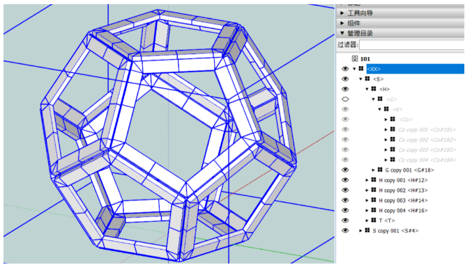Viewport: 472px width, 274px height.
Task: Toggle visibility of the <S> component
Action: pos(345,79)
